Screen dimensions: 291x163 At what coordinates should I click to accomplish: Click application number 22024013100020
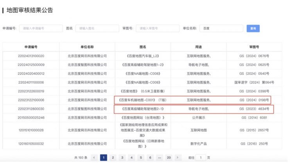[x=31, y=56]
